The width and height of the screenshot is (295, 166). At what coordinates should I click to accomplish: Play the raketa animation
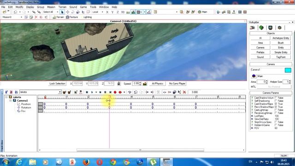coord(92,92)
